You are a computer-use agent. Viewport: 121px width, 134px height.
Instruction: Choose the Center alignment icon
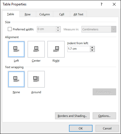point(36,49)
